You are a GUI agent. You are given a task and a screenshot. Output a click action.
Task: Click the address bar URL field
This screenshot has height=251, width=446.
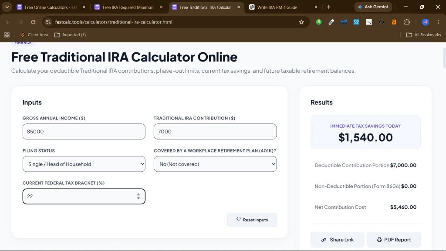[x=176, y=22]
